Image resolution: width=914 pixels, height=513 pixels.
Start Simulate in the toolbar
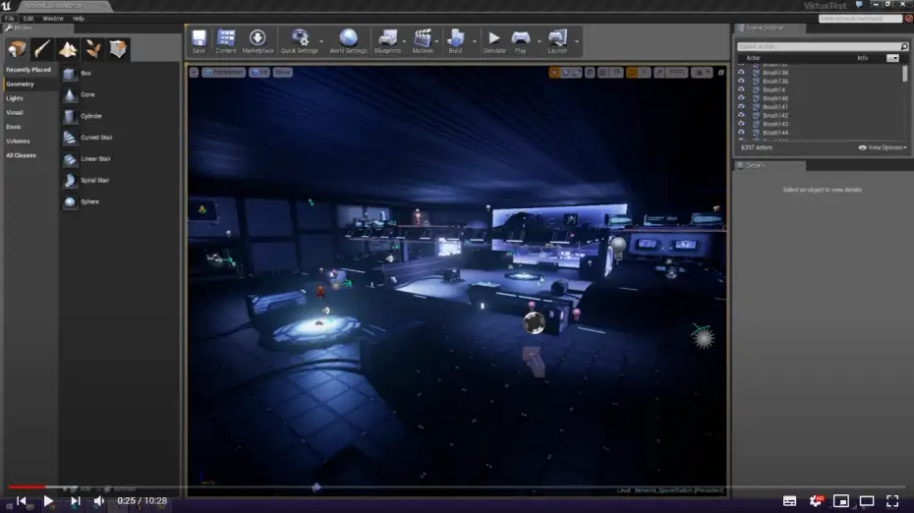[x=494, y=41]
